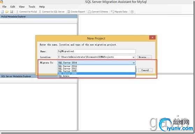Click the SQL Server Metadata Explorer panel header
This screenshot has height=134, width=195.
click(19, 76)
